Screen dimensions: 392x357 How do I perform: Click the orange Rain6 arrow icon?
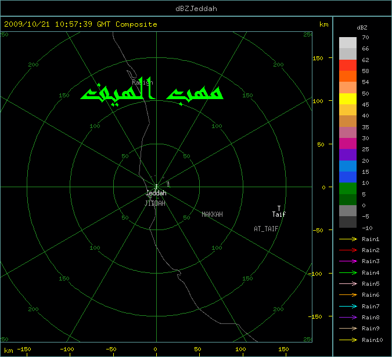(x=348, y=295)
